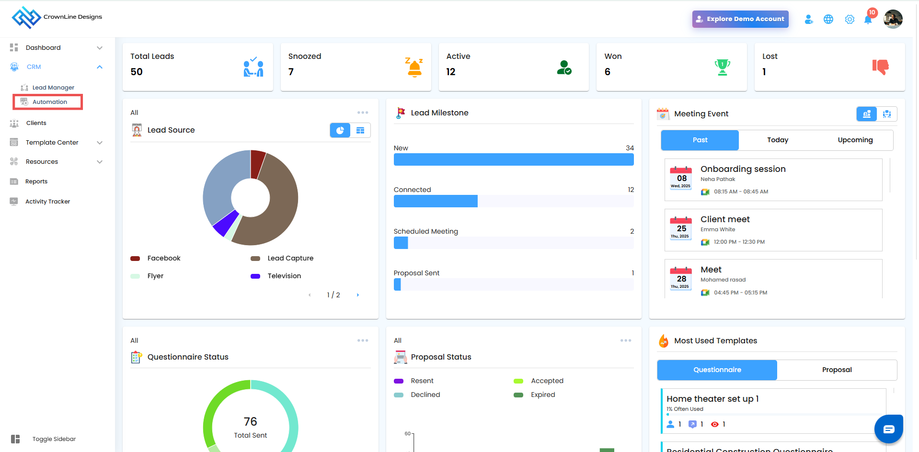The image size is (919, 452).
Task: Expand the Template Center menu
Action: pos(100,143)
